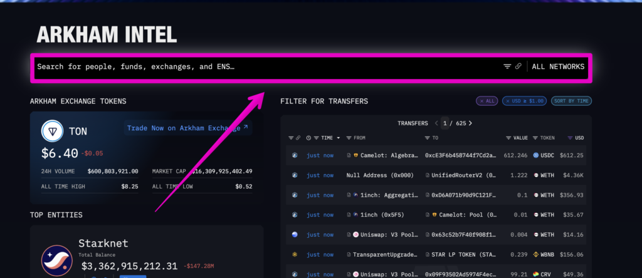
Task: Open the Camelot: Algebra sender link
Action: [384, 155]
